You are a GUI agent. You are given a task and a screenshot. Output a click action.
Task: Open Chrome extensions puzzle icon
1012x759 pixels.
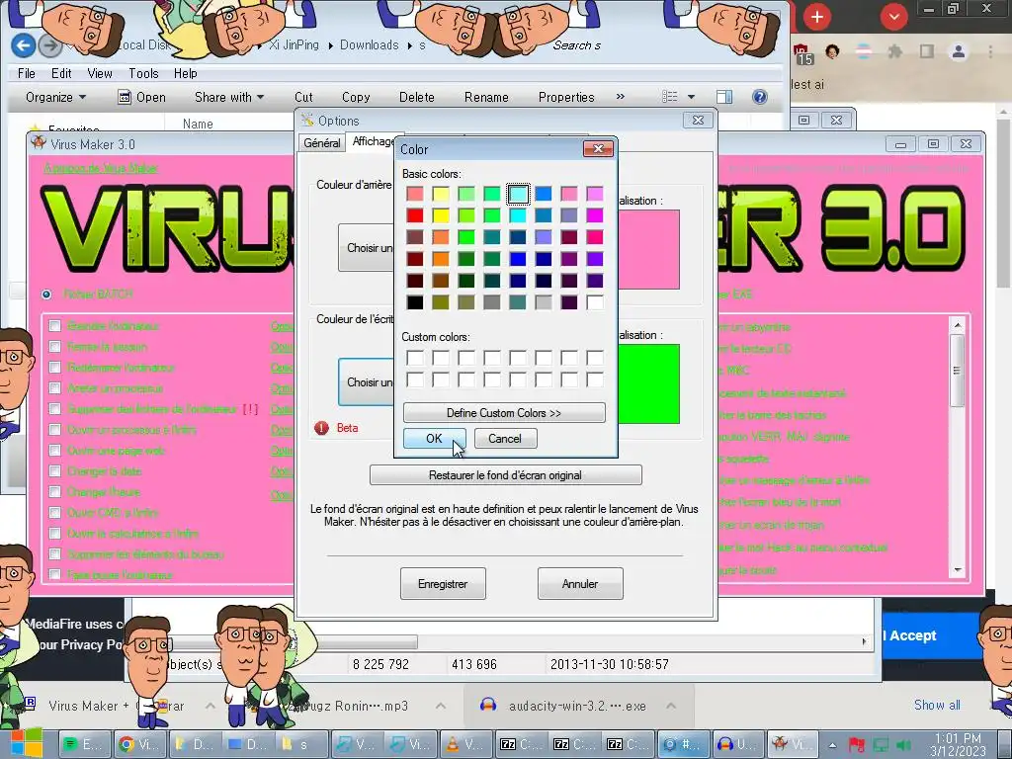(894, 51)
